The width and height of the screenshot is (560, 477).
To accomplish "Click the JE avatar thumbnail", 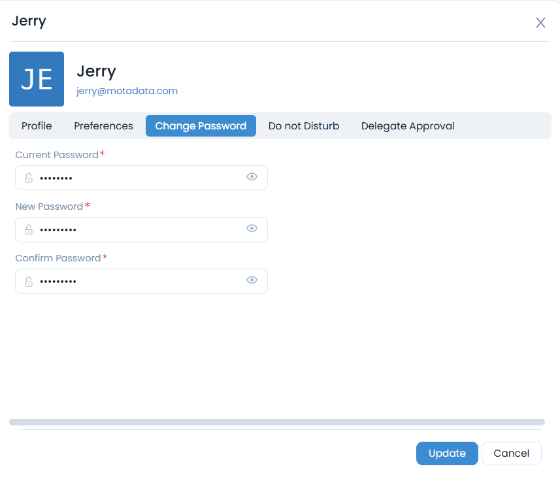I will coord(37,79).
